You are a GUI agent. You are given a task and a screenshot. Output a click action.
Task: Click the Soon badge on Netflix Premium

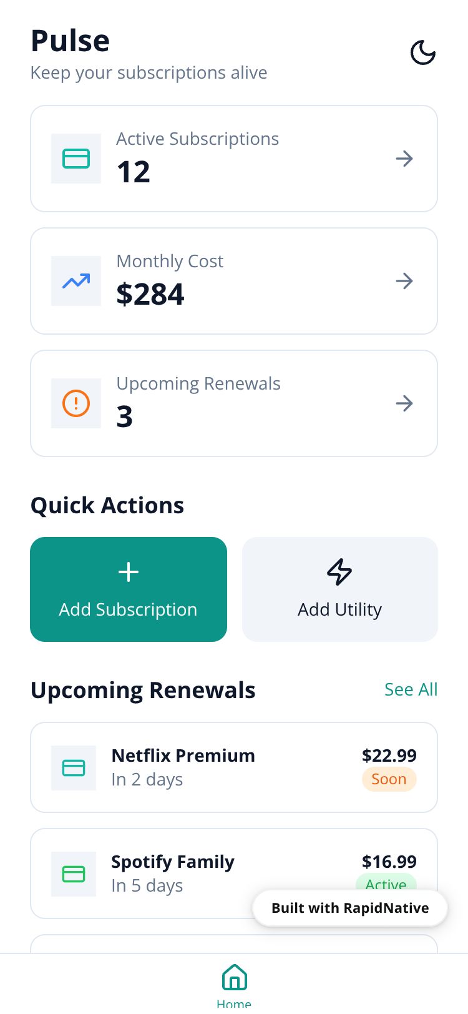pos(389,779)
